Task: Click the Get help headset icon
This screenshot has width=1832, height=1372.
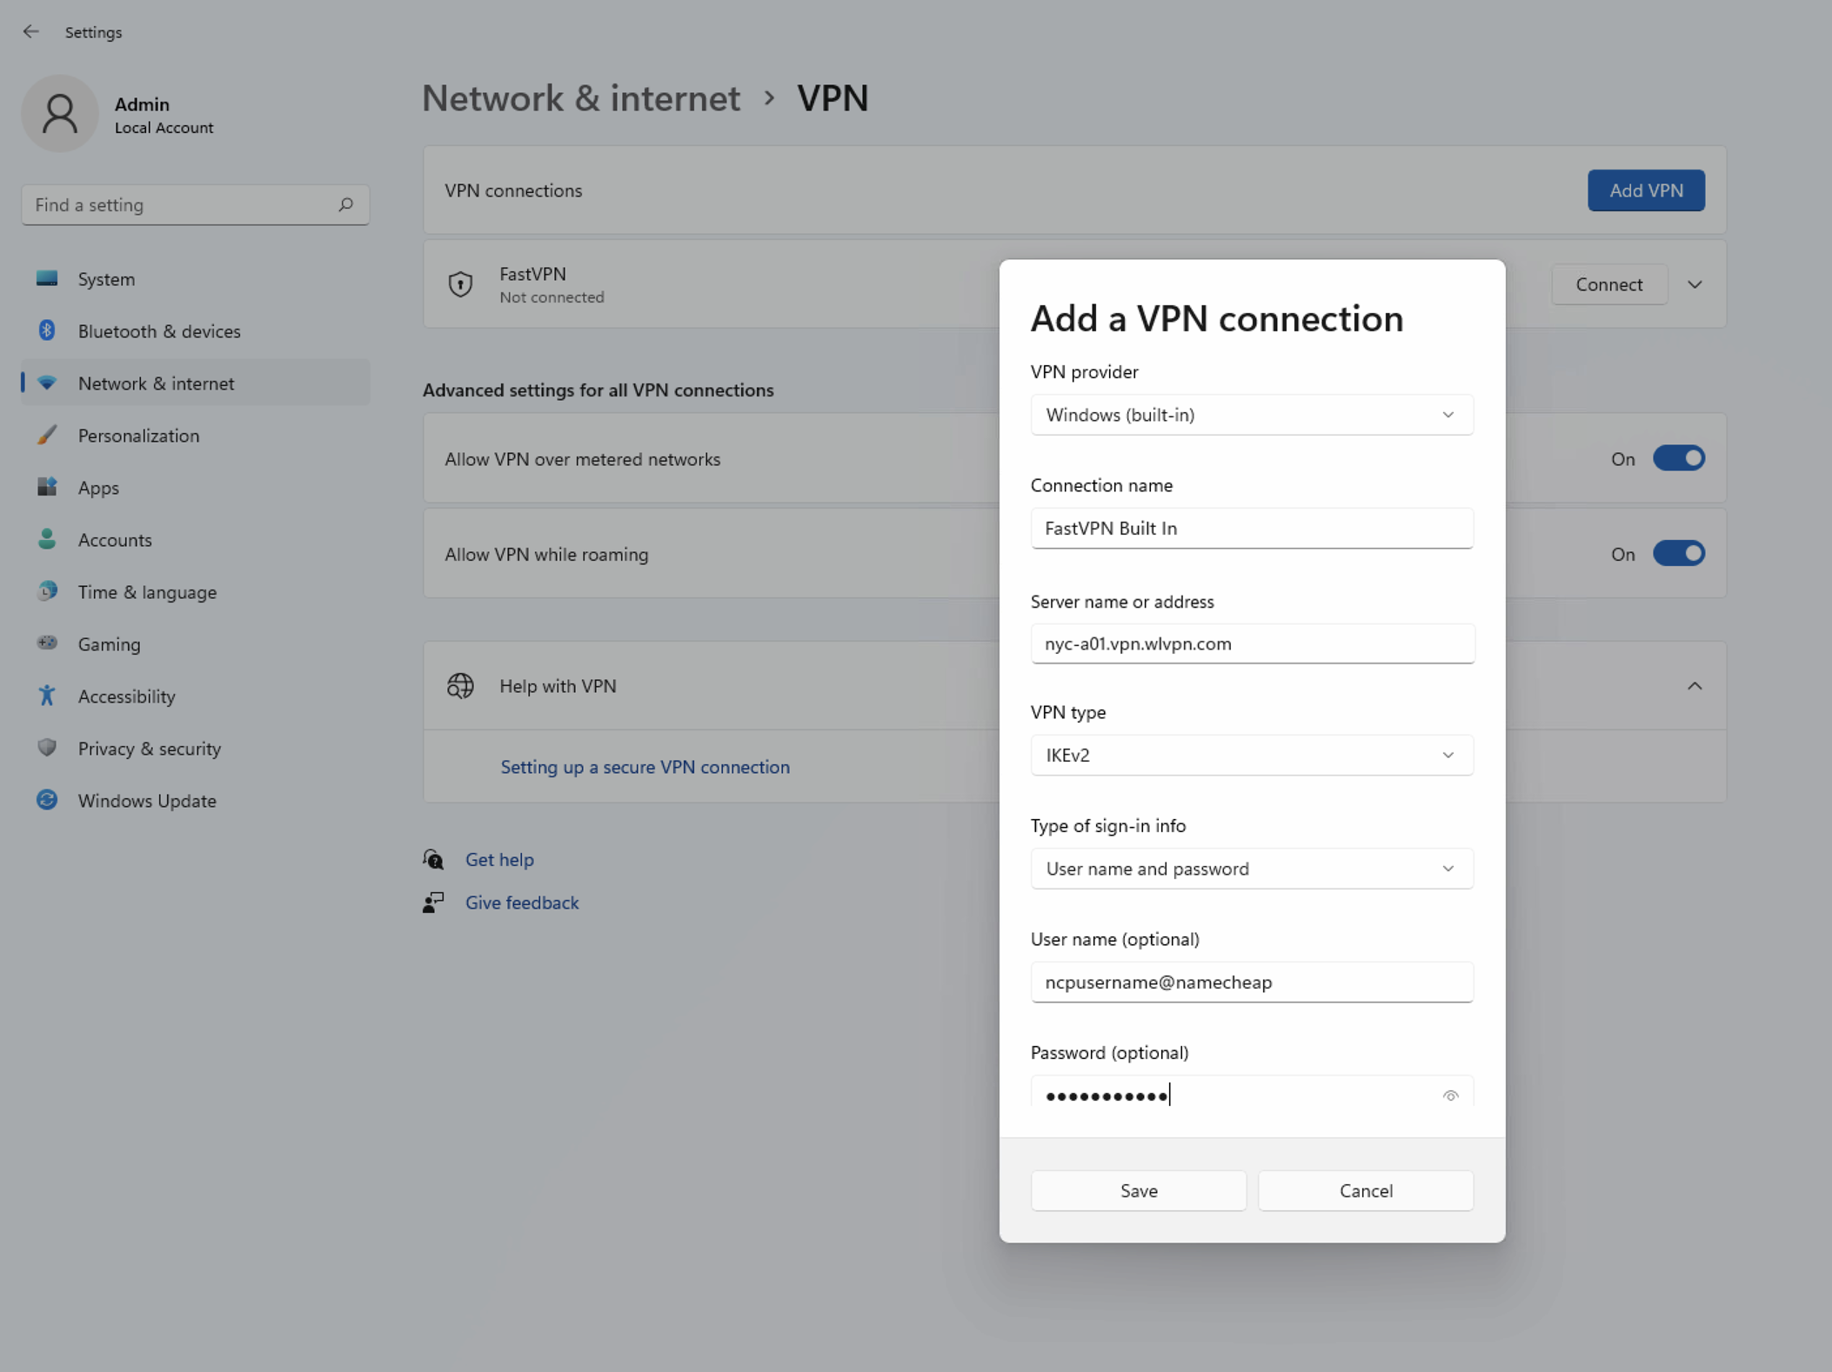Action: (x=433, y=860)
